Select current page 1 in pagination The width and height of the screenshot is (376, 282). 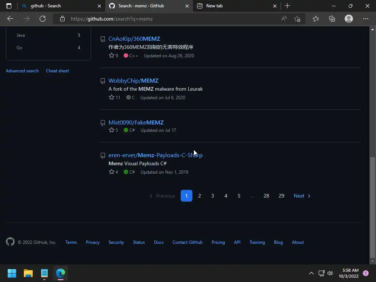[186, 196]
